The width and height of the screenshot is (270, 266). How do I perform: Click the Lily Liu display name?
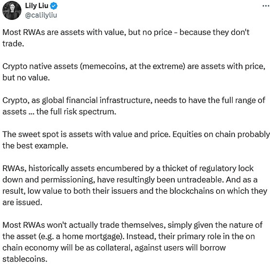(36, 6)
